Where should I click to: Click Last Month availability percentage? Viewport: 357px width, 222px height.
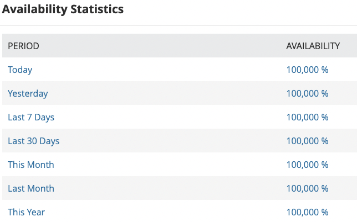(x=307, y=188)
